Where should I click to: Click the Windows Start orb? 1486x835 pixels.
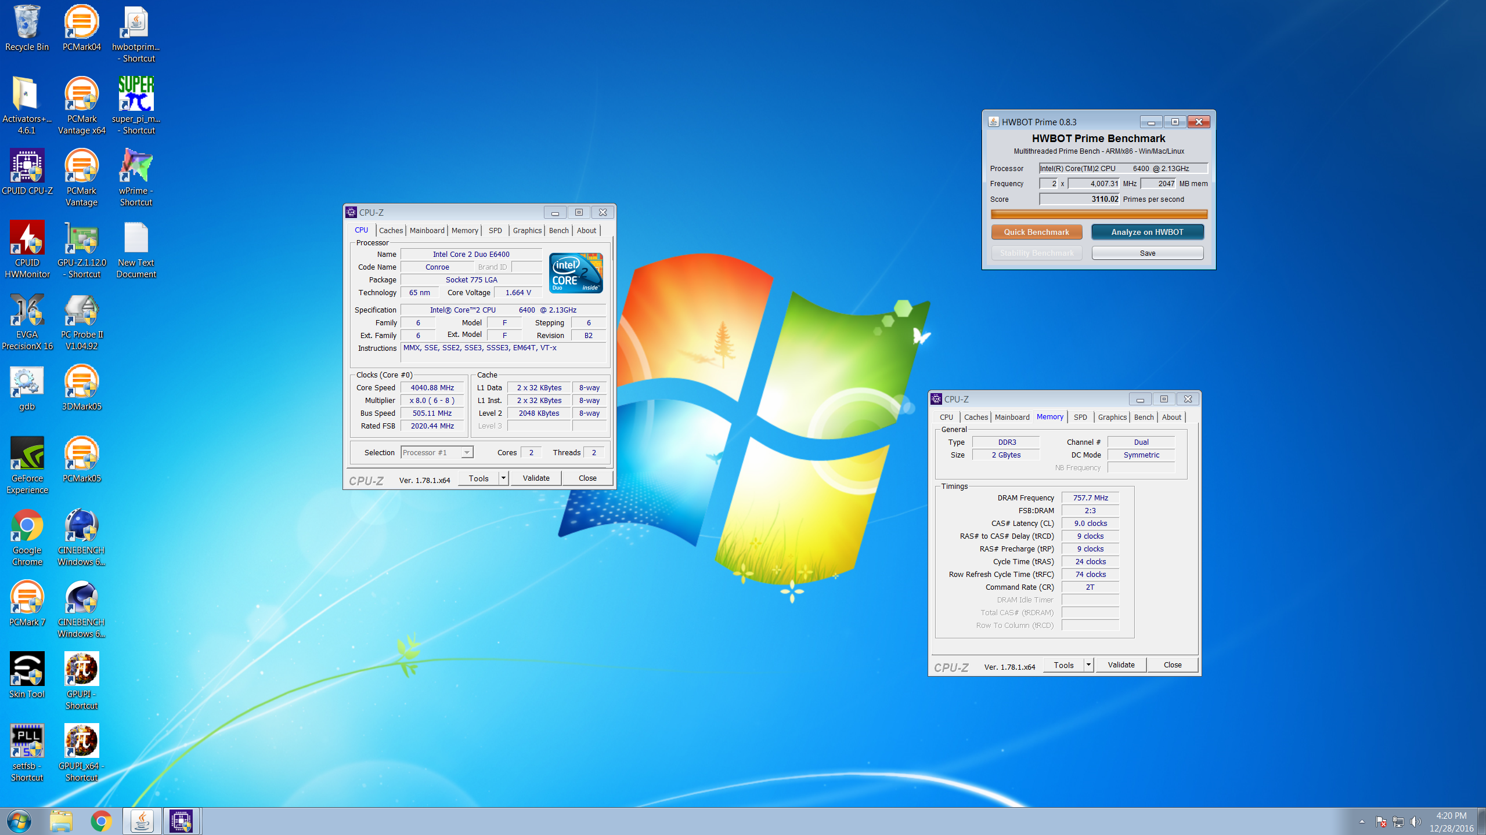pos(19,821)
